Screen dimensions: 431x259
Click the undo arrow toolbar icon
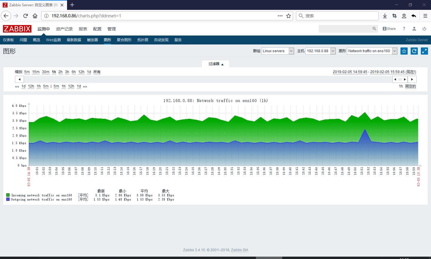(x=414, y=16)
